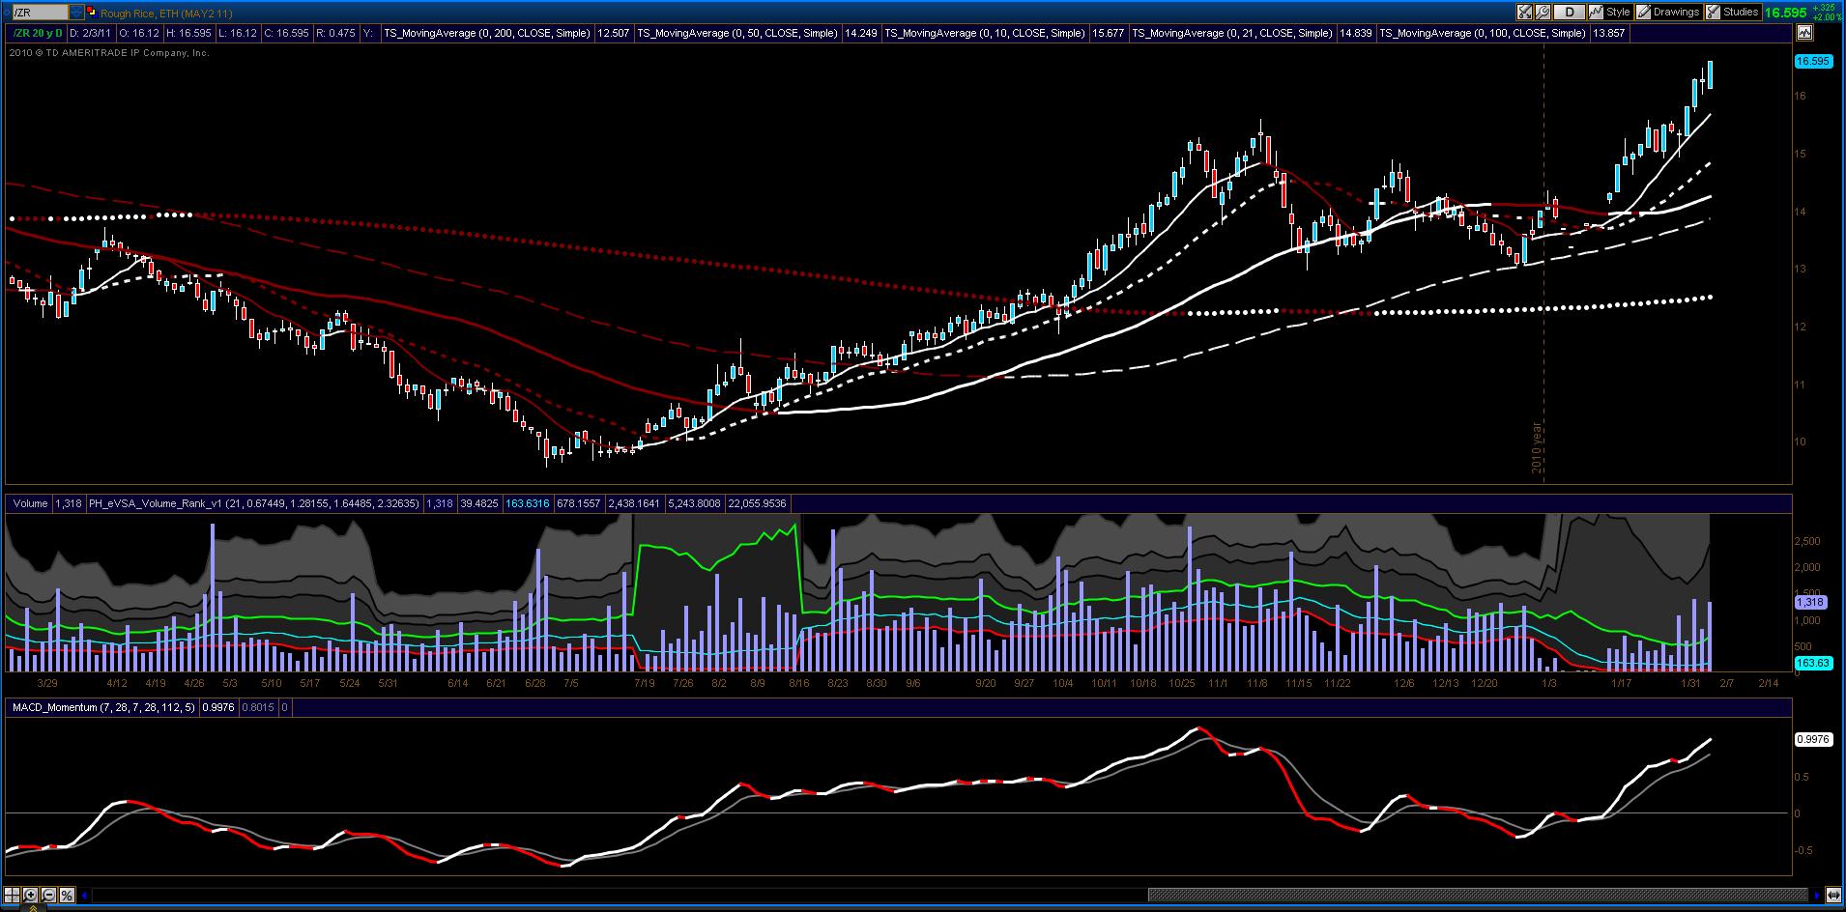Click the 12.507 value after the 200 moving average
1846x912 pixels.
(x=614, y=33)
